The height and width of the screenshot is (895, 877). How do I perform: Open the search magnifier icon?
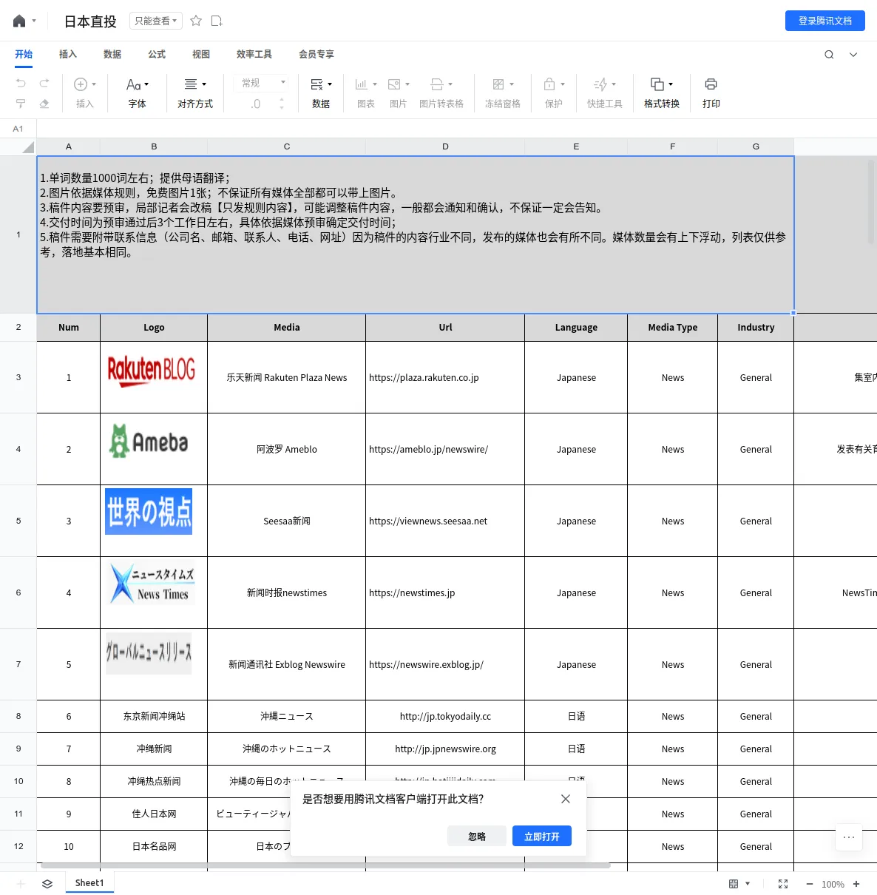point(829,54)
